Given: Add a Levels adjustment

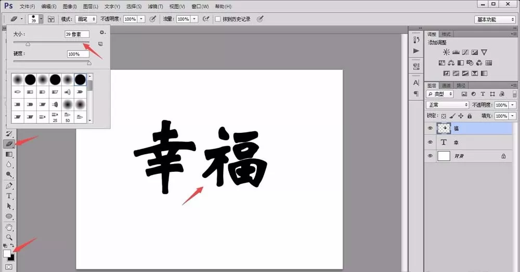Looking at the screenshot, I should coord(456,52).
